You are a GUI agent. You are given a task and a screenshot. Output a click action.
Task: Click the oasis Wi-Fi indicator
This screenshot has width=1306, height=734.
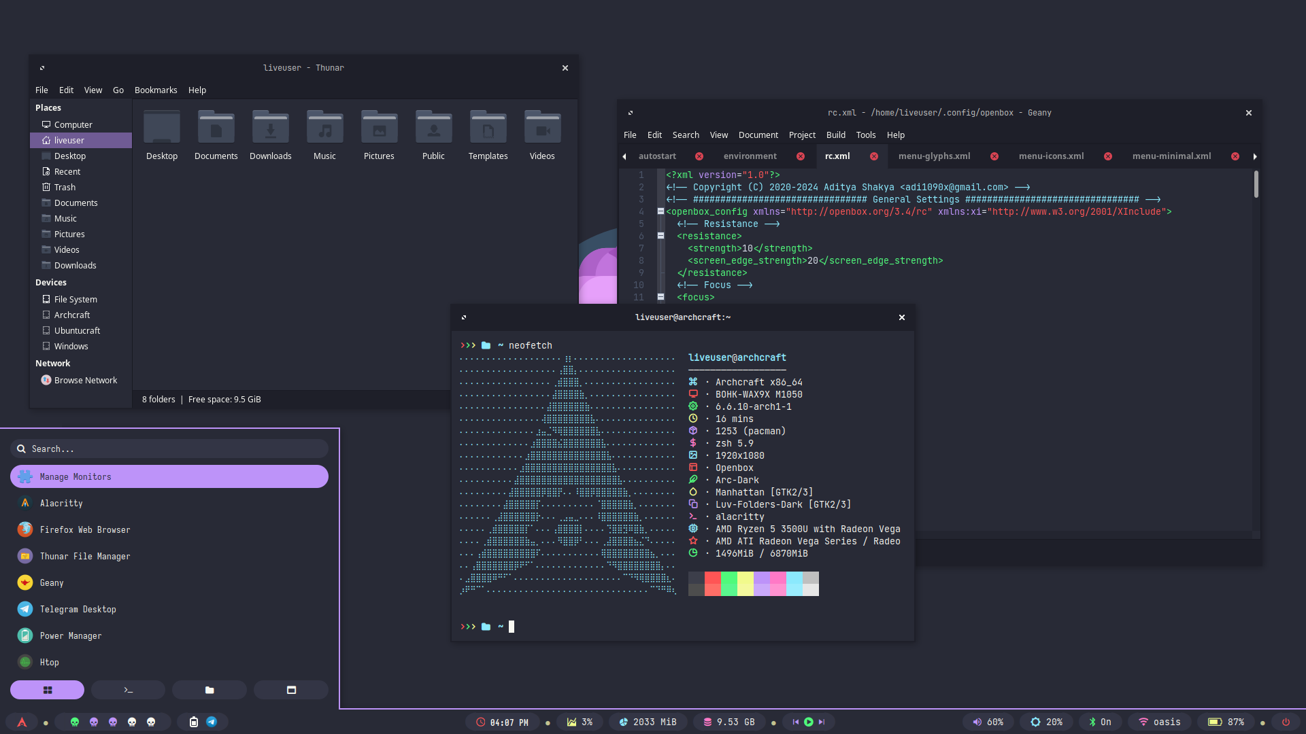coord(1159,722)
